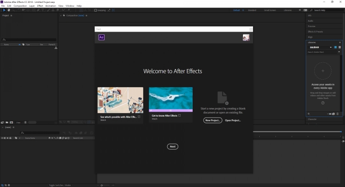The width and height of the screenshot is (345, 187).
Task: Select the Hand tool
Action: tap(9, 10)
